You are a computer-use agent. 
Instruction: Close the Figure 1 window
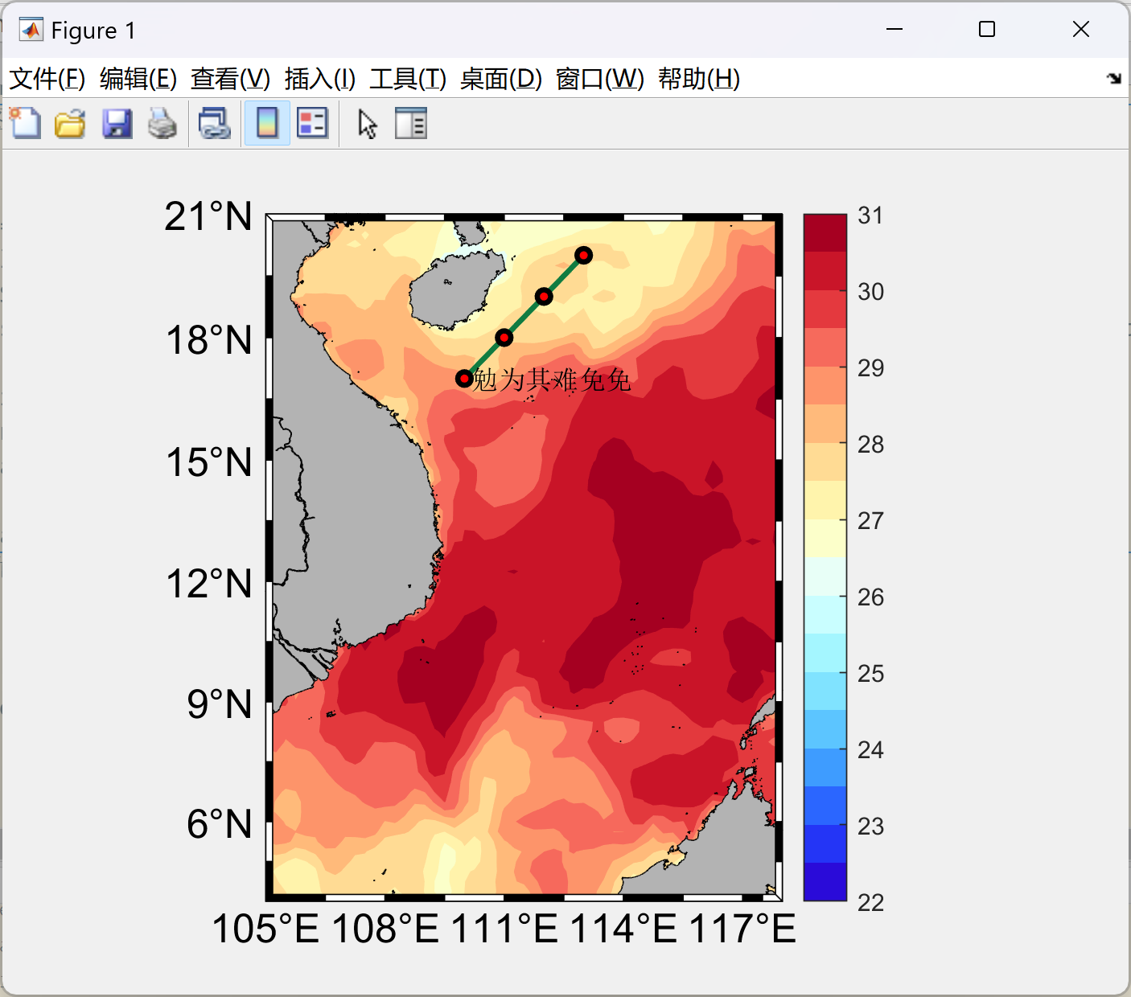click(1081, 30)
